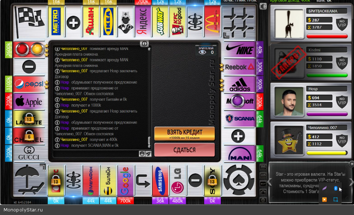This screenshot has width=354, height=215.
Task: Select the METRO property tile
Action: (56, 22)
